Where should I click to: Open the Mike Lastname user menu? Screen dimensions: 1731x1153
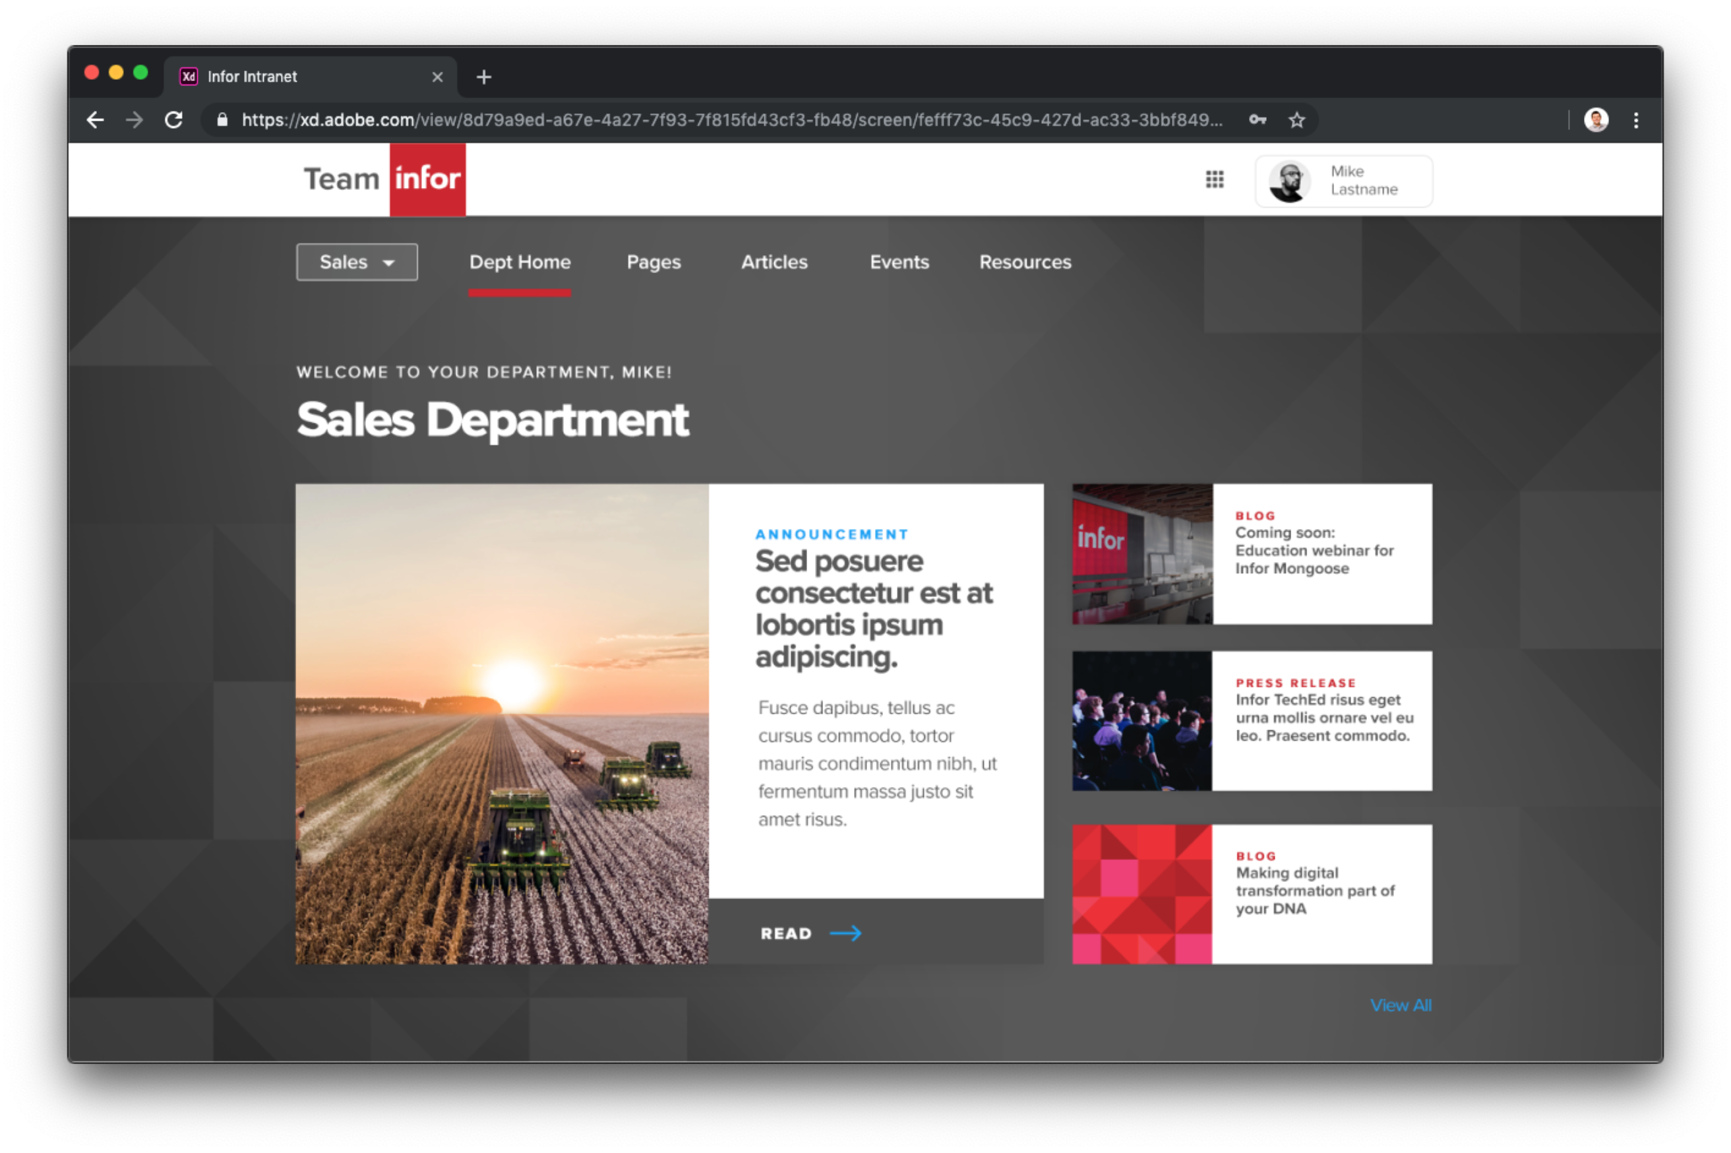click(1343, 181)
